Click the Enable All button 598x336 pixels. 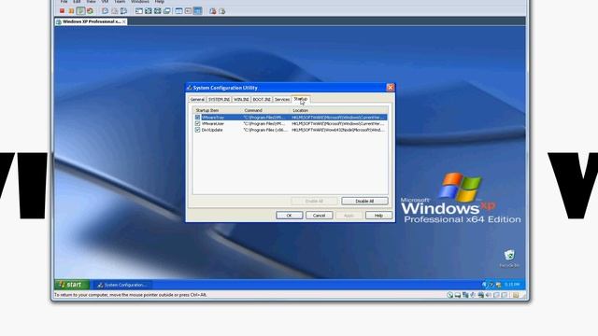pyautogui.click(x=314, y=201)
